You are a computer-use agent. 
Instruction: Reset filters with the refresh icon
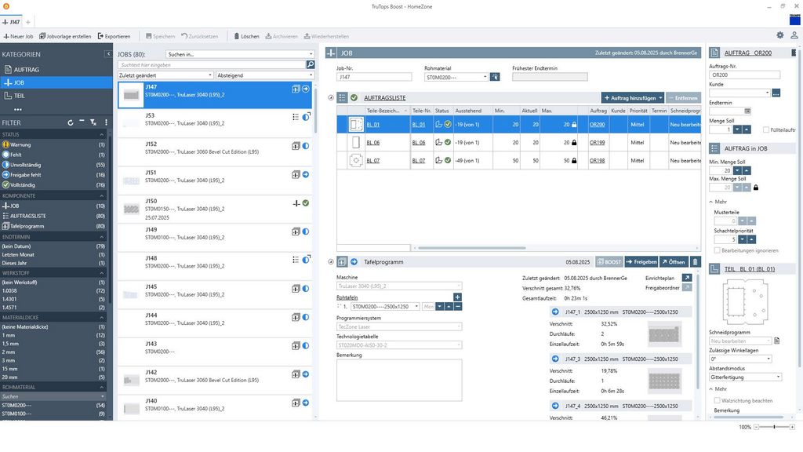click(x=71, y=122)
